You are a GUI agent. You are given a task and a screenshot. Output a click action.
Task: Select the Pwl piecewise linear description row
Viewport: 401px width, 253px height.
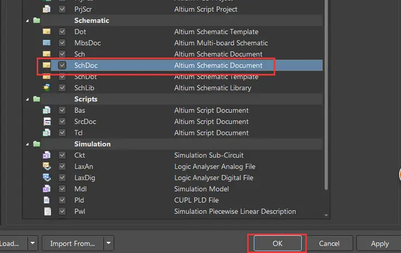[x=182, y=211]
